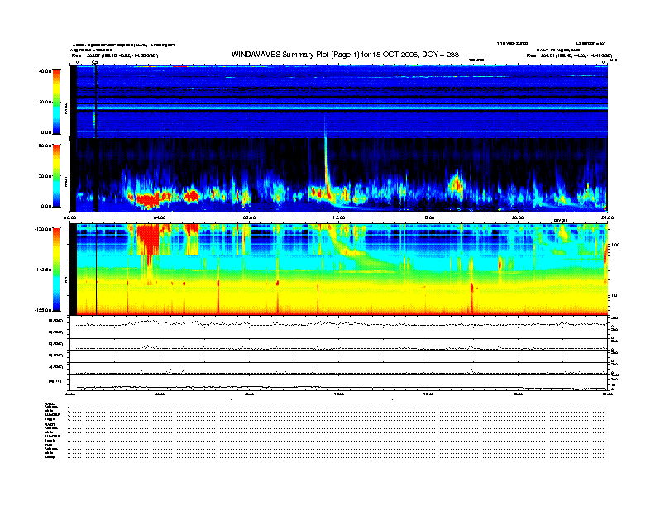Image resolution: width=655 pixels, height=506 pixels.
Task: Click the red-orange emission blob near 17:00 in RAD1
Action: click(x=457, y=183)
